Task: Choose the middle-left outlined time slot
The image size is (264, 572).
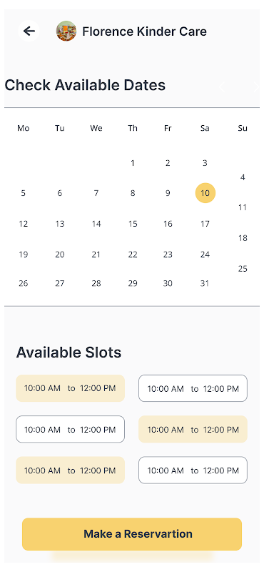Action: (x=70, y=429)
